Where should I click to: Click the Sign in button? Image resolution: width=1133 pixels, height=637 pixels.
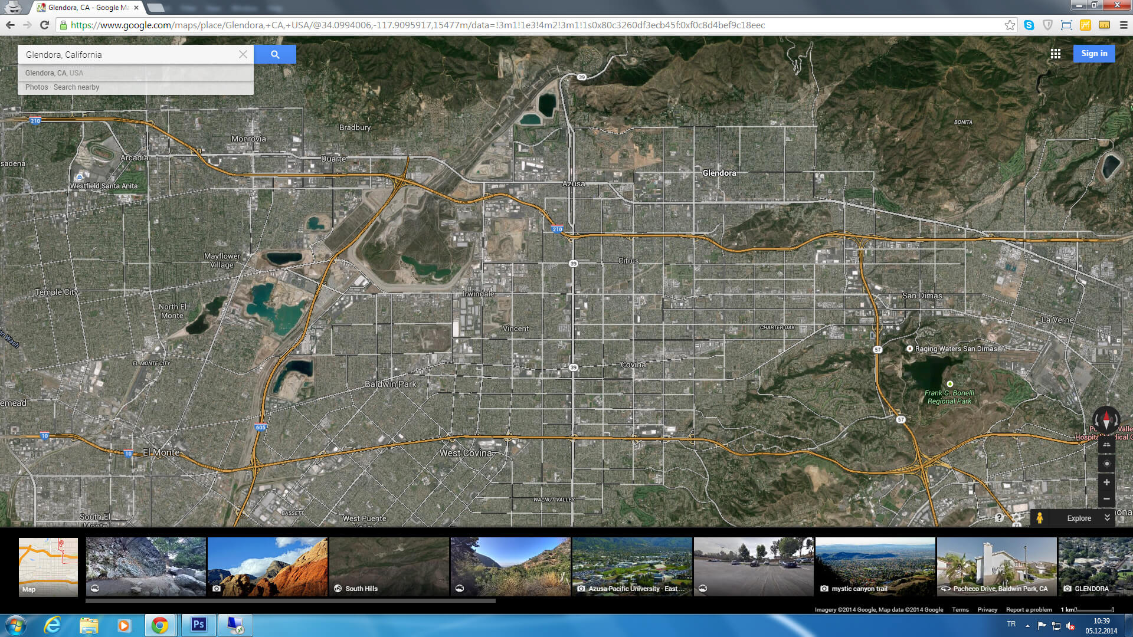click(1093, 54)
